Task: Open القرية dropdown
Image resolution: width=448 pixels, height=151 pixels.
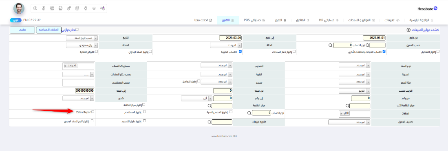Action: pyautogui.click(x=216, y=75)
